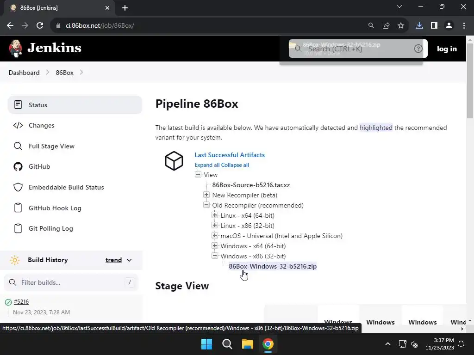Viewport: 474px width, 355px height.
Task: Open the notifications bell
Action: click(462, 344)
